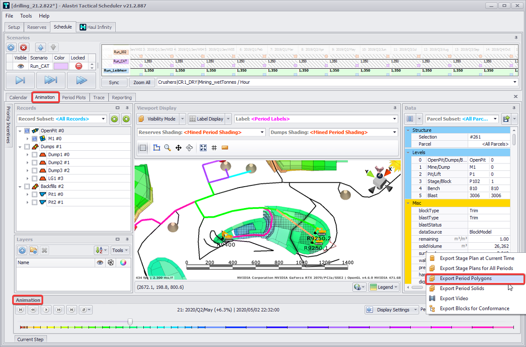Click the add layer folder icon
This screenshot has height=347, width=526.
(33, 250)
